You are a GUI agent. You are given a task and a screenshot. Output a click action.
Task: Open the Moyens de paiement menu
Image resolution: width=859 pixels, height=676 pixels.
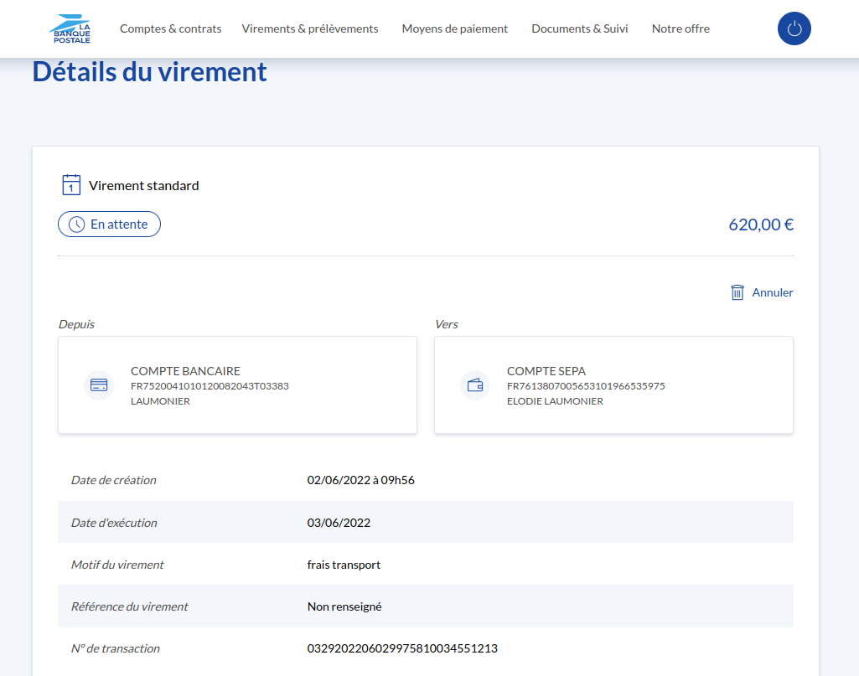coord(455,28)
